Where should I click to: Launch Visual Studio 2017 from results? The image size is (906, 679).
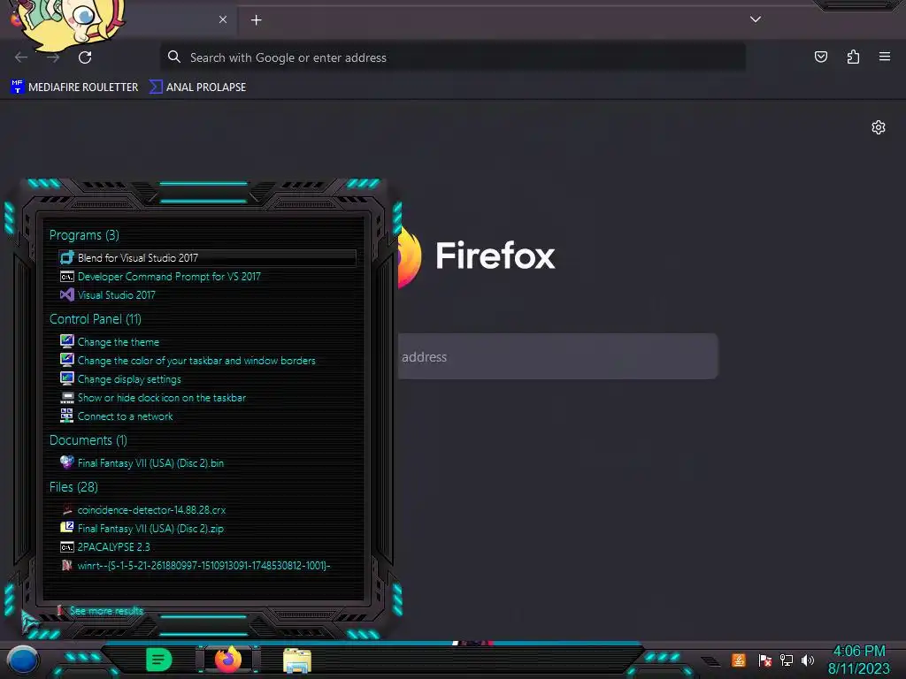pyautogui.click(x=117, y=295)
